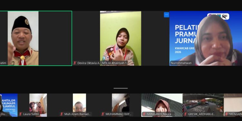Select MUHAMMAD RAY's thumbnail video

tap(121, 105)
